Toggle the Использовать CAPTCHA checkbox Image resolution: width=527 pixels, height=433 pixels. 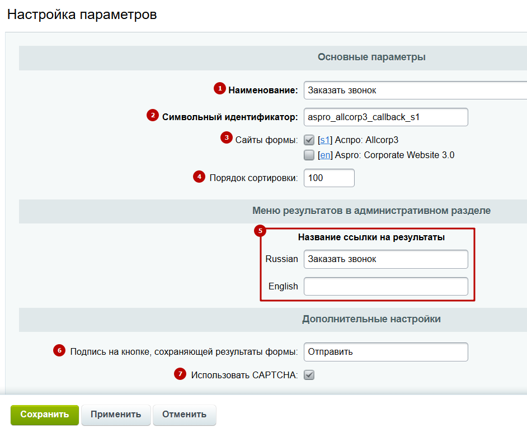tap(309, 375)
